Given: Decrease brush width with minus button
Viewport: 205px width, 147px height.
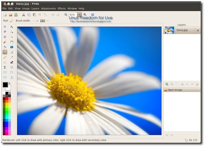Looking at the screenshot, I should [x=34, y=21].
